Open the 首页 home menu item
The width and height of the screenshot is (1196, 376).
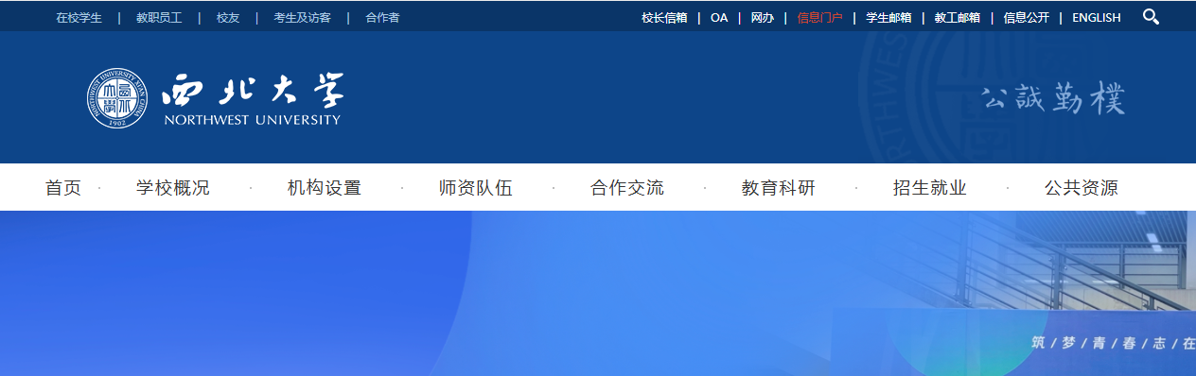tap(63, 188)
